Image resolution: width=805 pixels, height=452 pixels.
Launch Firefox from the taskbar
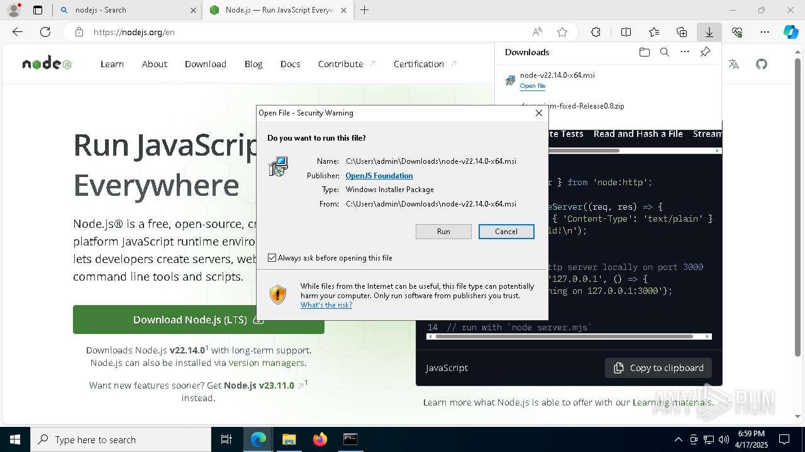click(319, 439)
